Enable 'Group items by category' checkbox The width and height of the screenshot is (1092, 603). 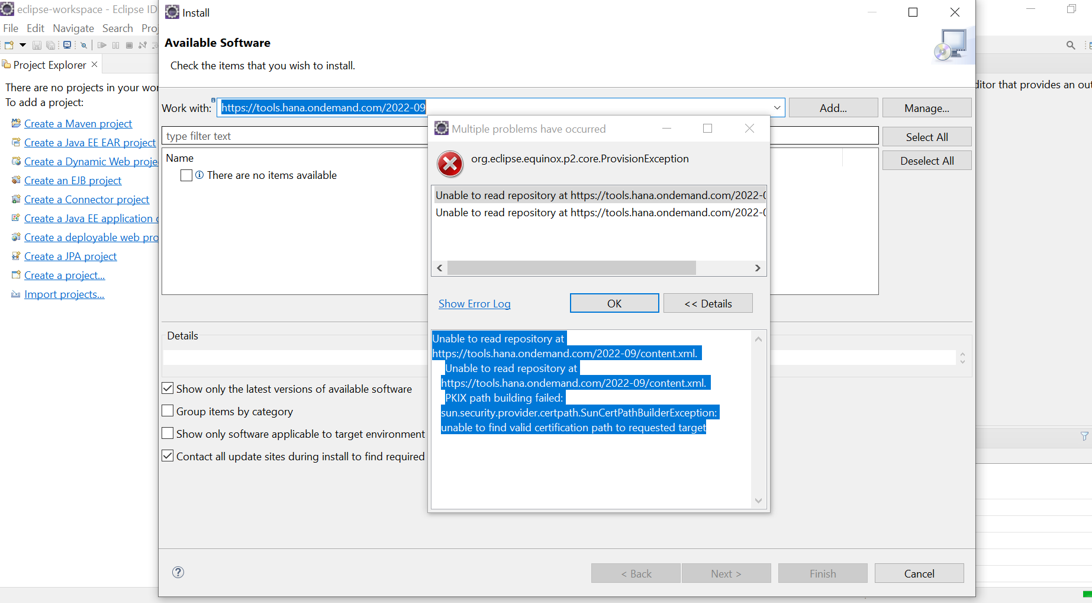tap(168, 411)
